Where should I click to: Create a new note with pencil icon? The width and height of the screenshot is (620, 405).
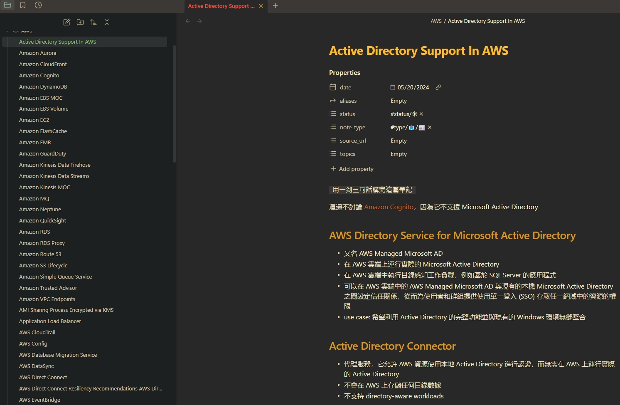click(x=66, y=22)
